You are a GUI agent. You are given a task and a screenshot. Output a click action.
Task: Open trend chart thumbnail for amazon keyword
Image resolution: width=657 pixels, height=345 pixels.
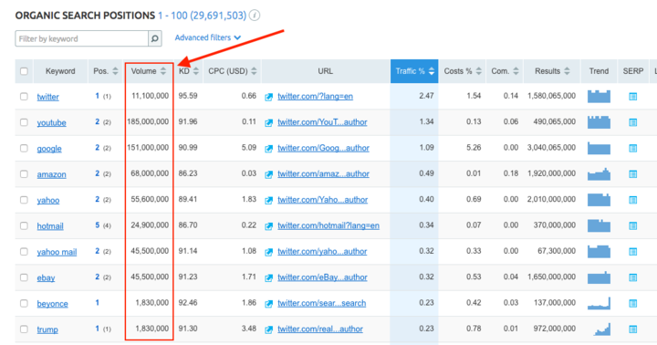click(599, 173)
